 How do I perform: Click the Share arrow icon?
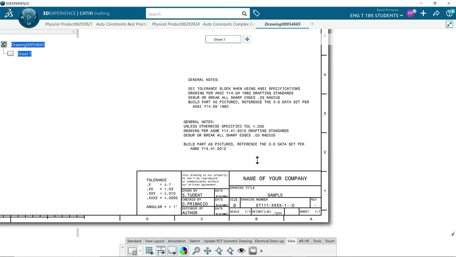point(436,14)
